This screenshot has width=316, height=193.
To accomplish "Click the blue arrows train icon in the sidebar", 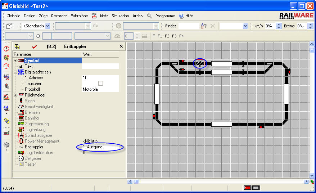I will 6,108.
